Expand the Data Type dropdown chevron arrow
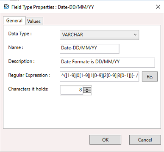Viewport: 164px width, 152px height. (x=135, y=35)
